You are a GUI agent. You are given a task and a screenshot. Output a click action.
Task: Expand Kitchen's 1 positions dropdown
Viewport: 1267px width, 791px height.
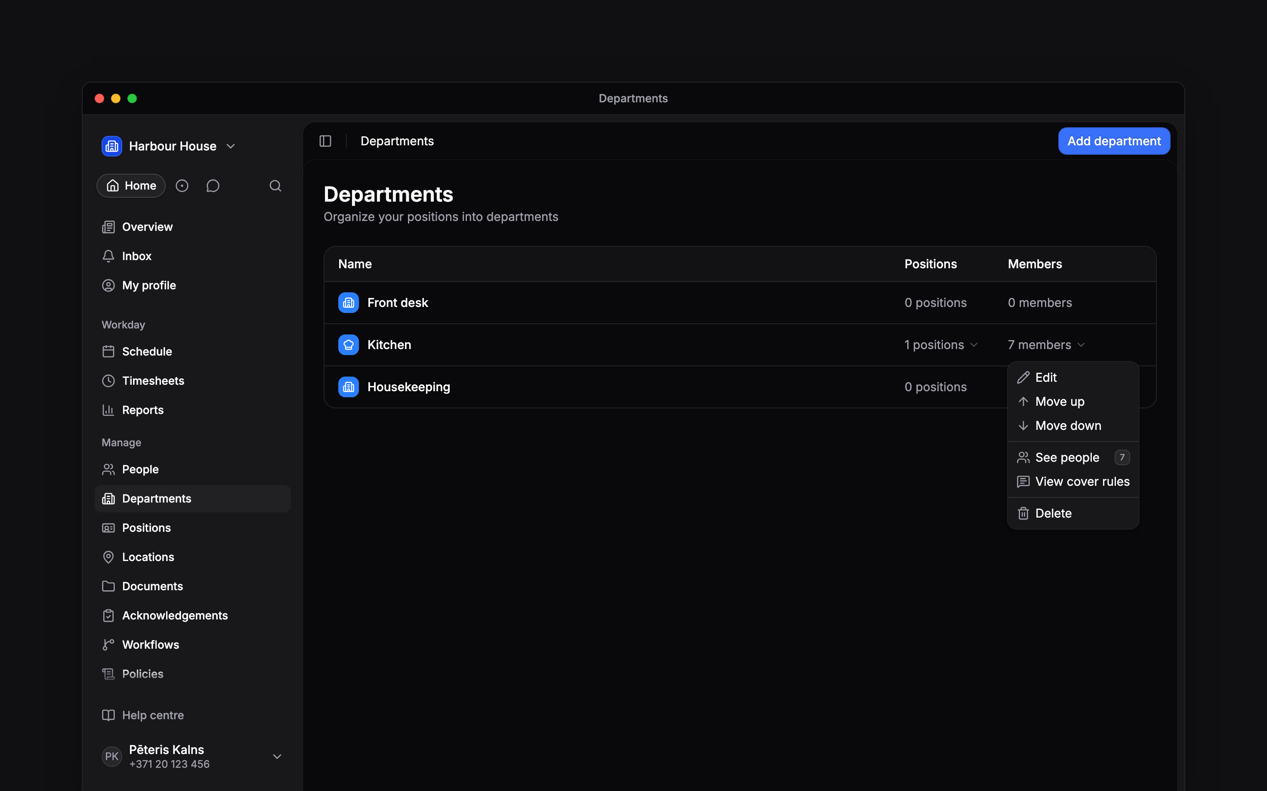pos(941,345)
